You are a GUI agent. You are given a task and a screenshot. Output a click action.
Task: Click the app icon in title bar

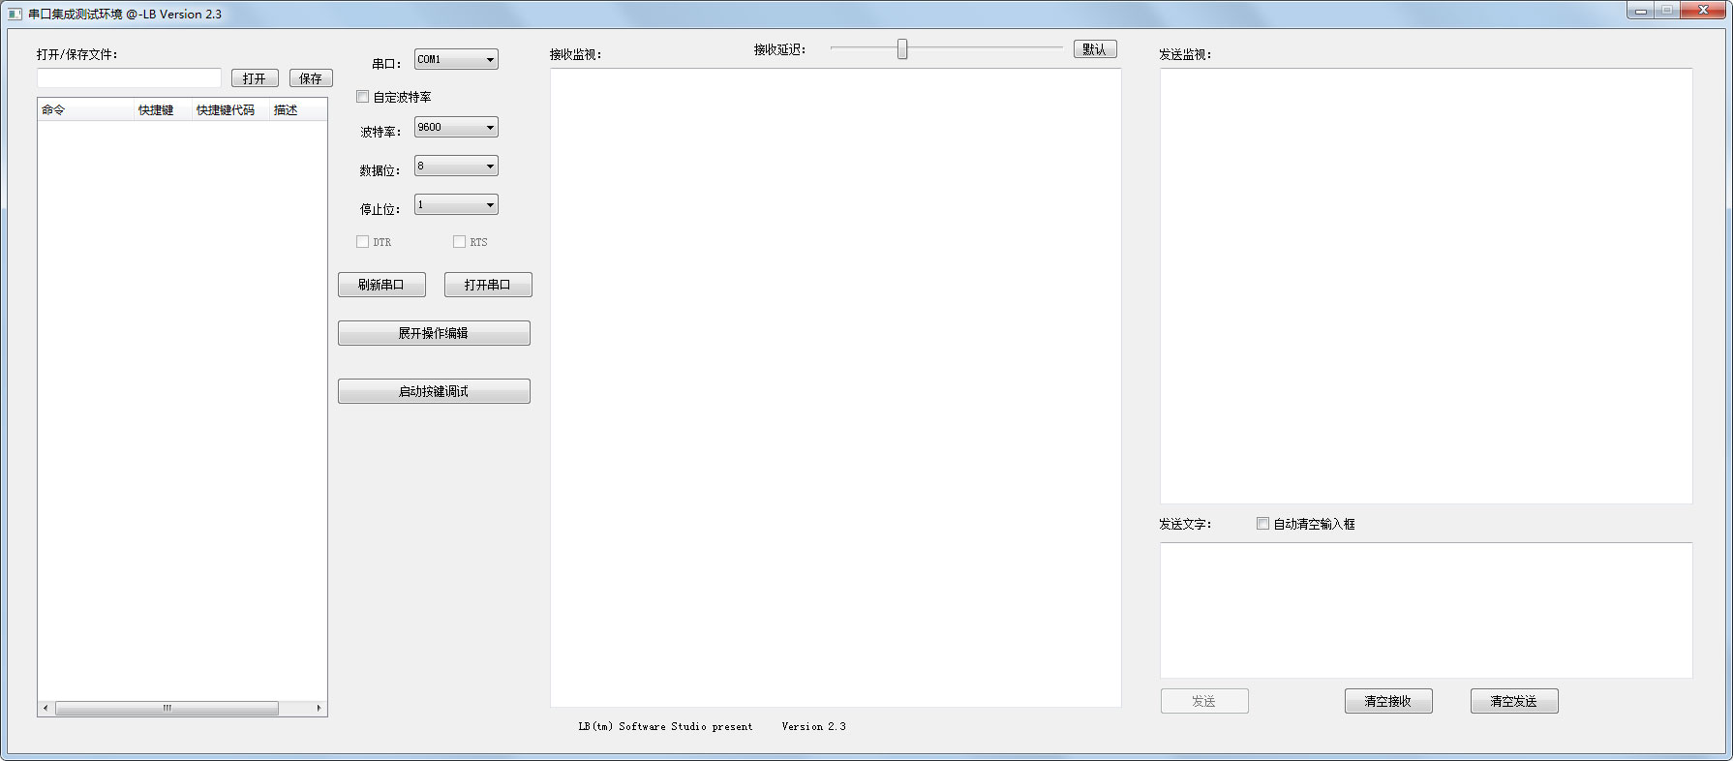click(x=15, y=14)
